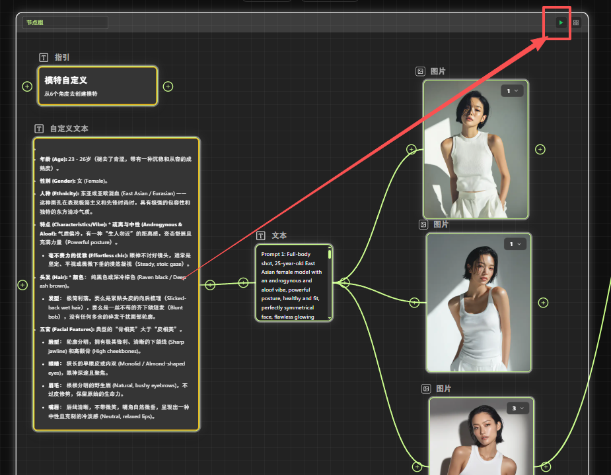Click the image icon above the middle 图片 node
Viewport: 611px width, 475px height.
point(423,225)
